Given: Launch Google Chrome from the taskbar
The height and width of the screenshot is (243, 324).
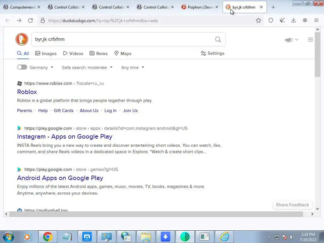Looking at the screenshot, I should click(47, 237).
